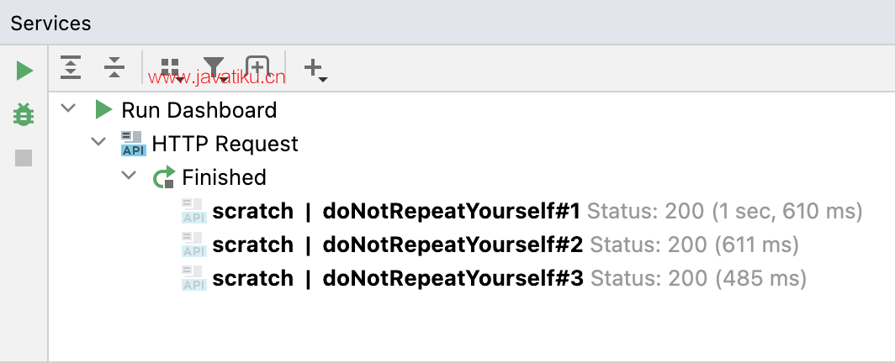The image size is (895, 363).
Task: Click the Collapse All toolbar icon
Action: coord(114,67)
